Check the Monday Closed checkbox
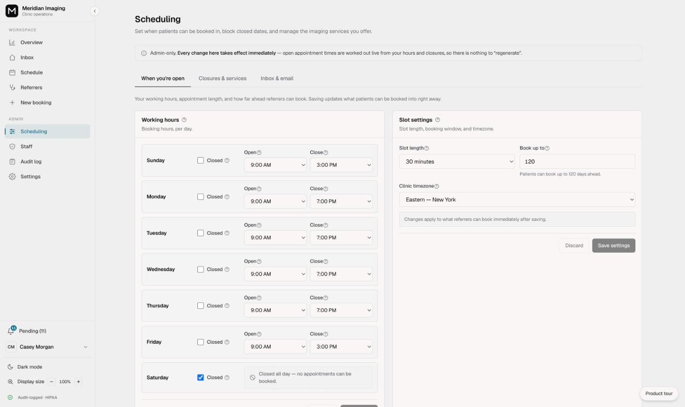This screenshot has height=407, width=685. [x=201, y=197]
